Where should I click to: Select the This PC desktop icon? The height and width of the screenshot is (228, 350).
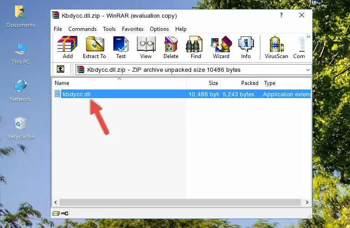(x=20, y=54)
